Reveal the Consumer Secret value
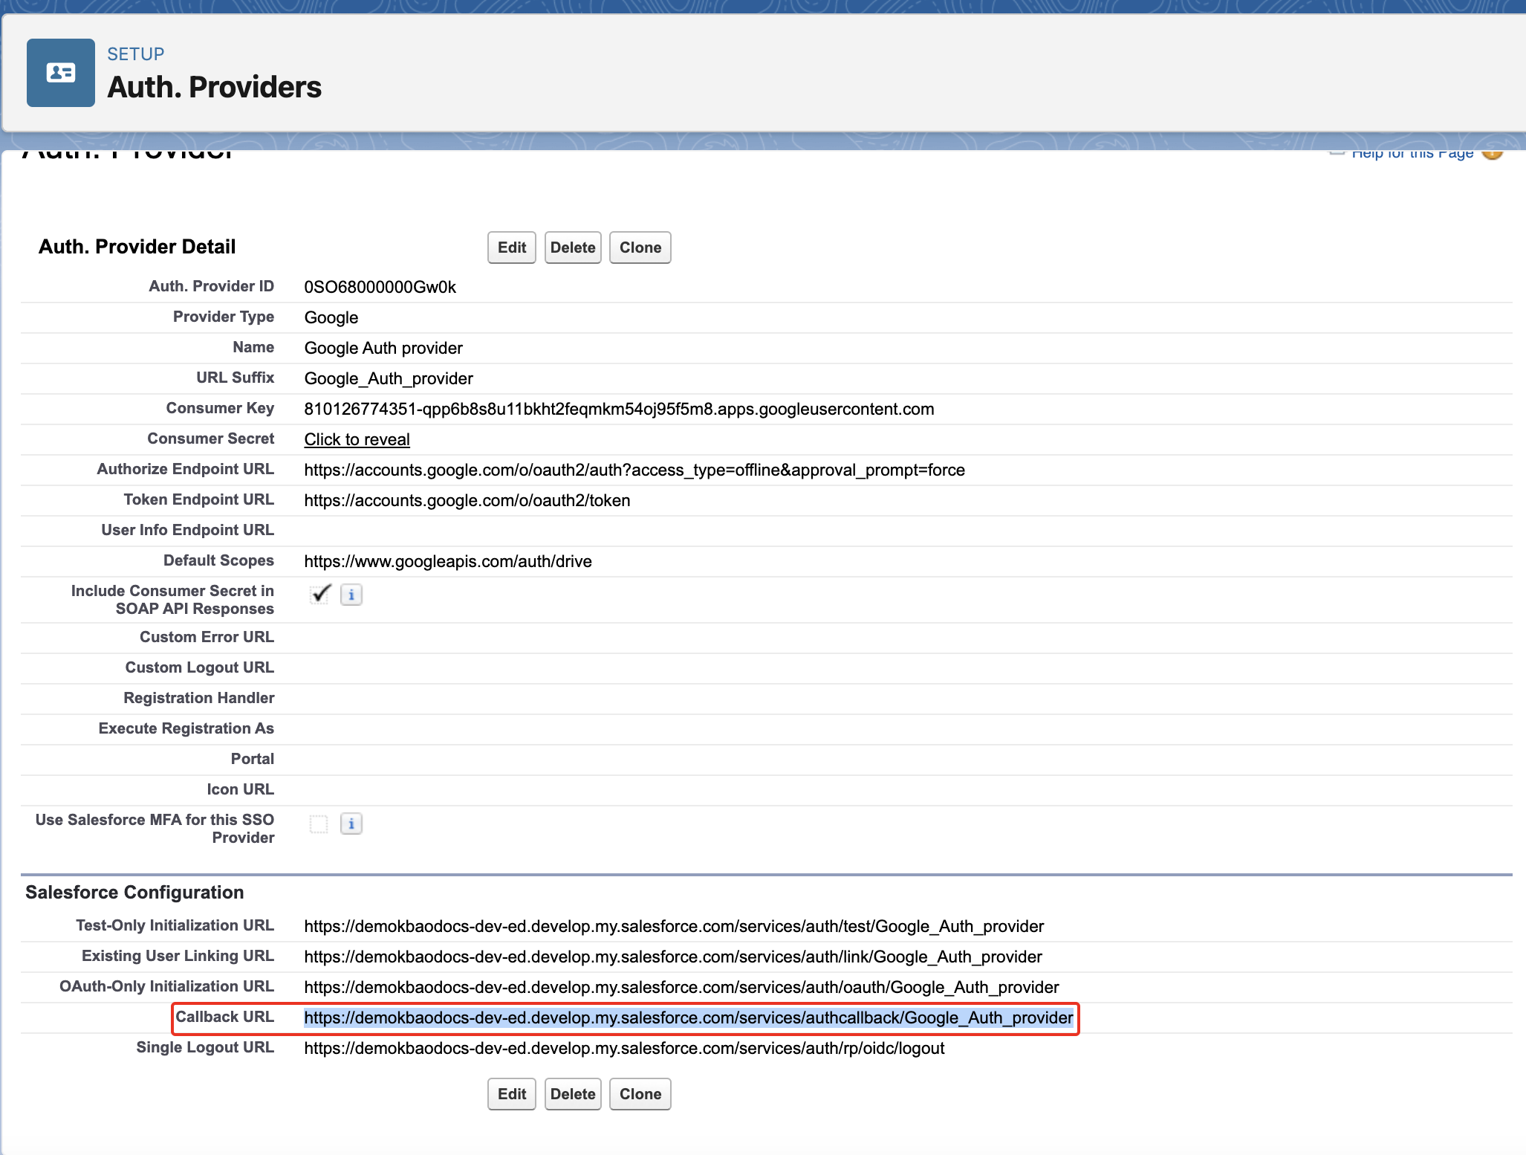Viewport: 1526px width, 1155px height. (357, 439)
